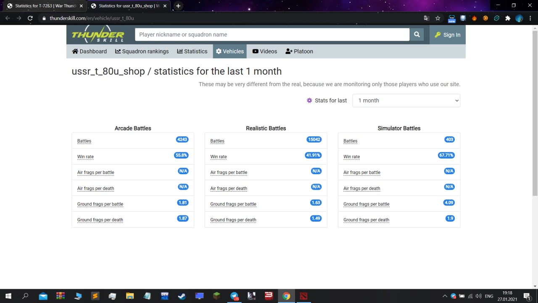Go forward with the browser arrow
This screenshot has height=303, width=538.
pyautogui.click(x=19, y=18)
